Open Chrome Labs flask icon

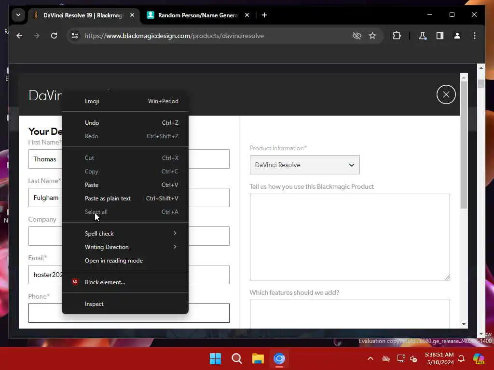[423, 36]
